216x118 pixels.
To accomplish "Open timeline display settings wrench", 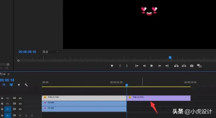I will point(26,85).
